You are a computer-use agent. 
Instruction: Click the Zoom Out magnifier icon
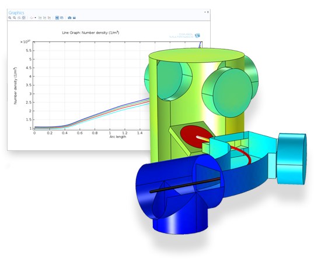15,18
